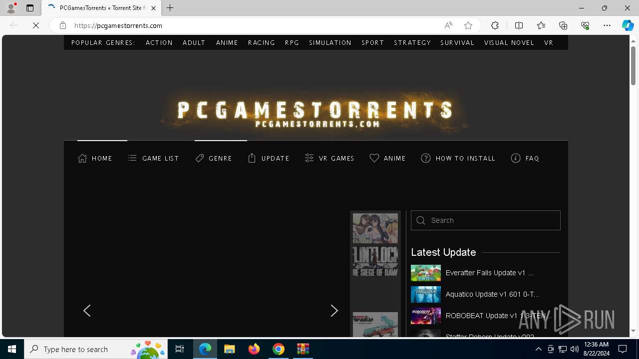Image resolution: width=639 pixels, height=359 pixels.
Task: Open UPDATE menu item
Action: coord(269,158)
